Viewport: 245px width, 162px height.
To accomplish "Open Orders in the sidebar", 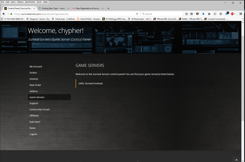I will (33, 73).
